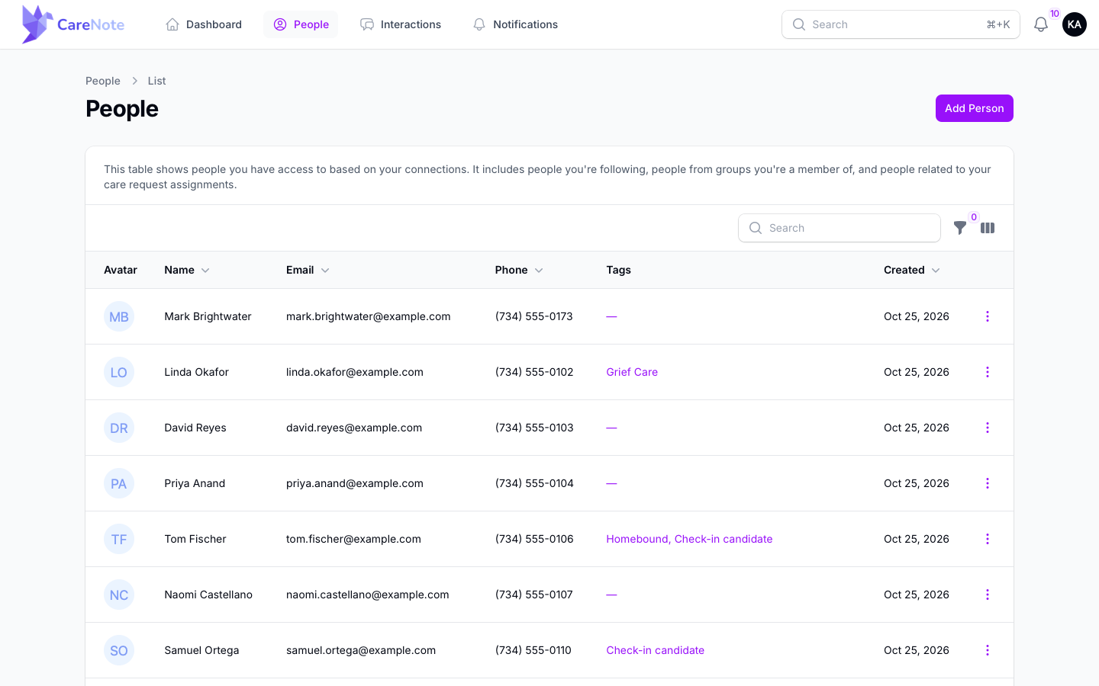The width and height of the screenshot is (1099, 686).
Task: Open row actions menu for Naomi Castellano
Action: tap(988, 595)
